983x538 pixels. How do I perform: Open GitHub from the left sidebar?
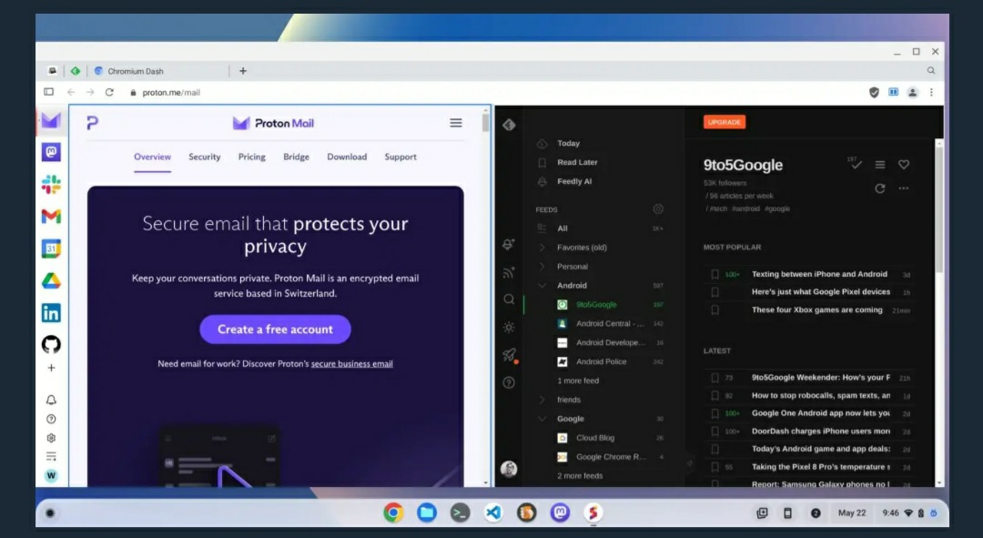(51, 344)
